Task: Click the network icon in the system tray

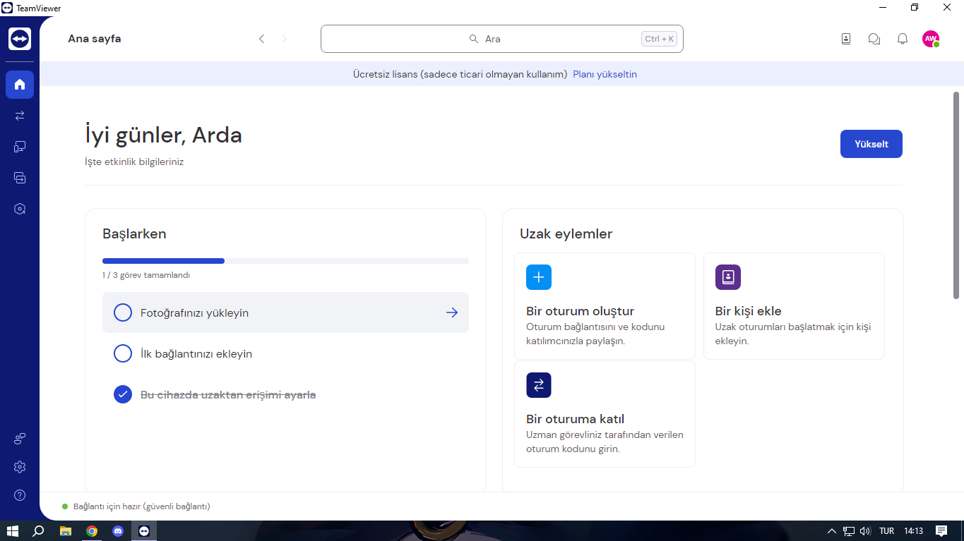Action: tap(849, 531)
